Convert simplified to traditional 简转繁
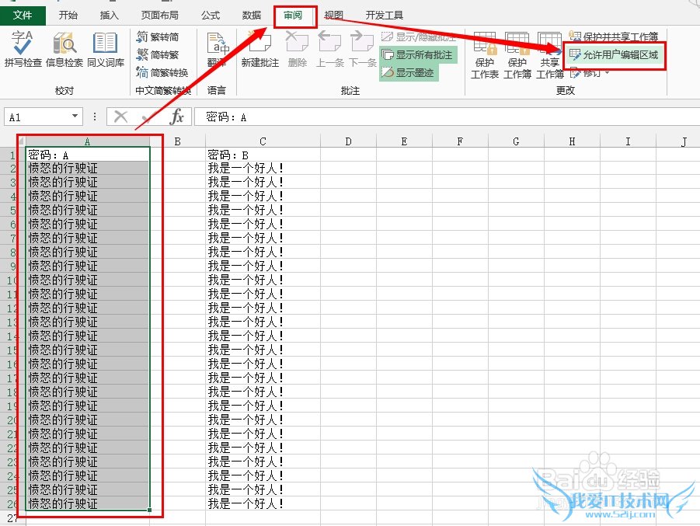Image resolution: width=700 pixels, height=526 pixels. [158, 54]
